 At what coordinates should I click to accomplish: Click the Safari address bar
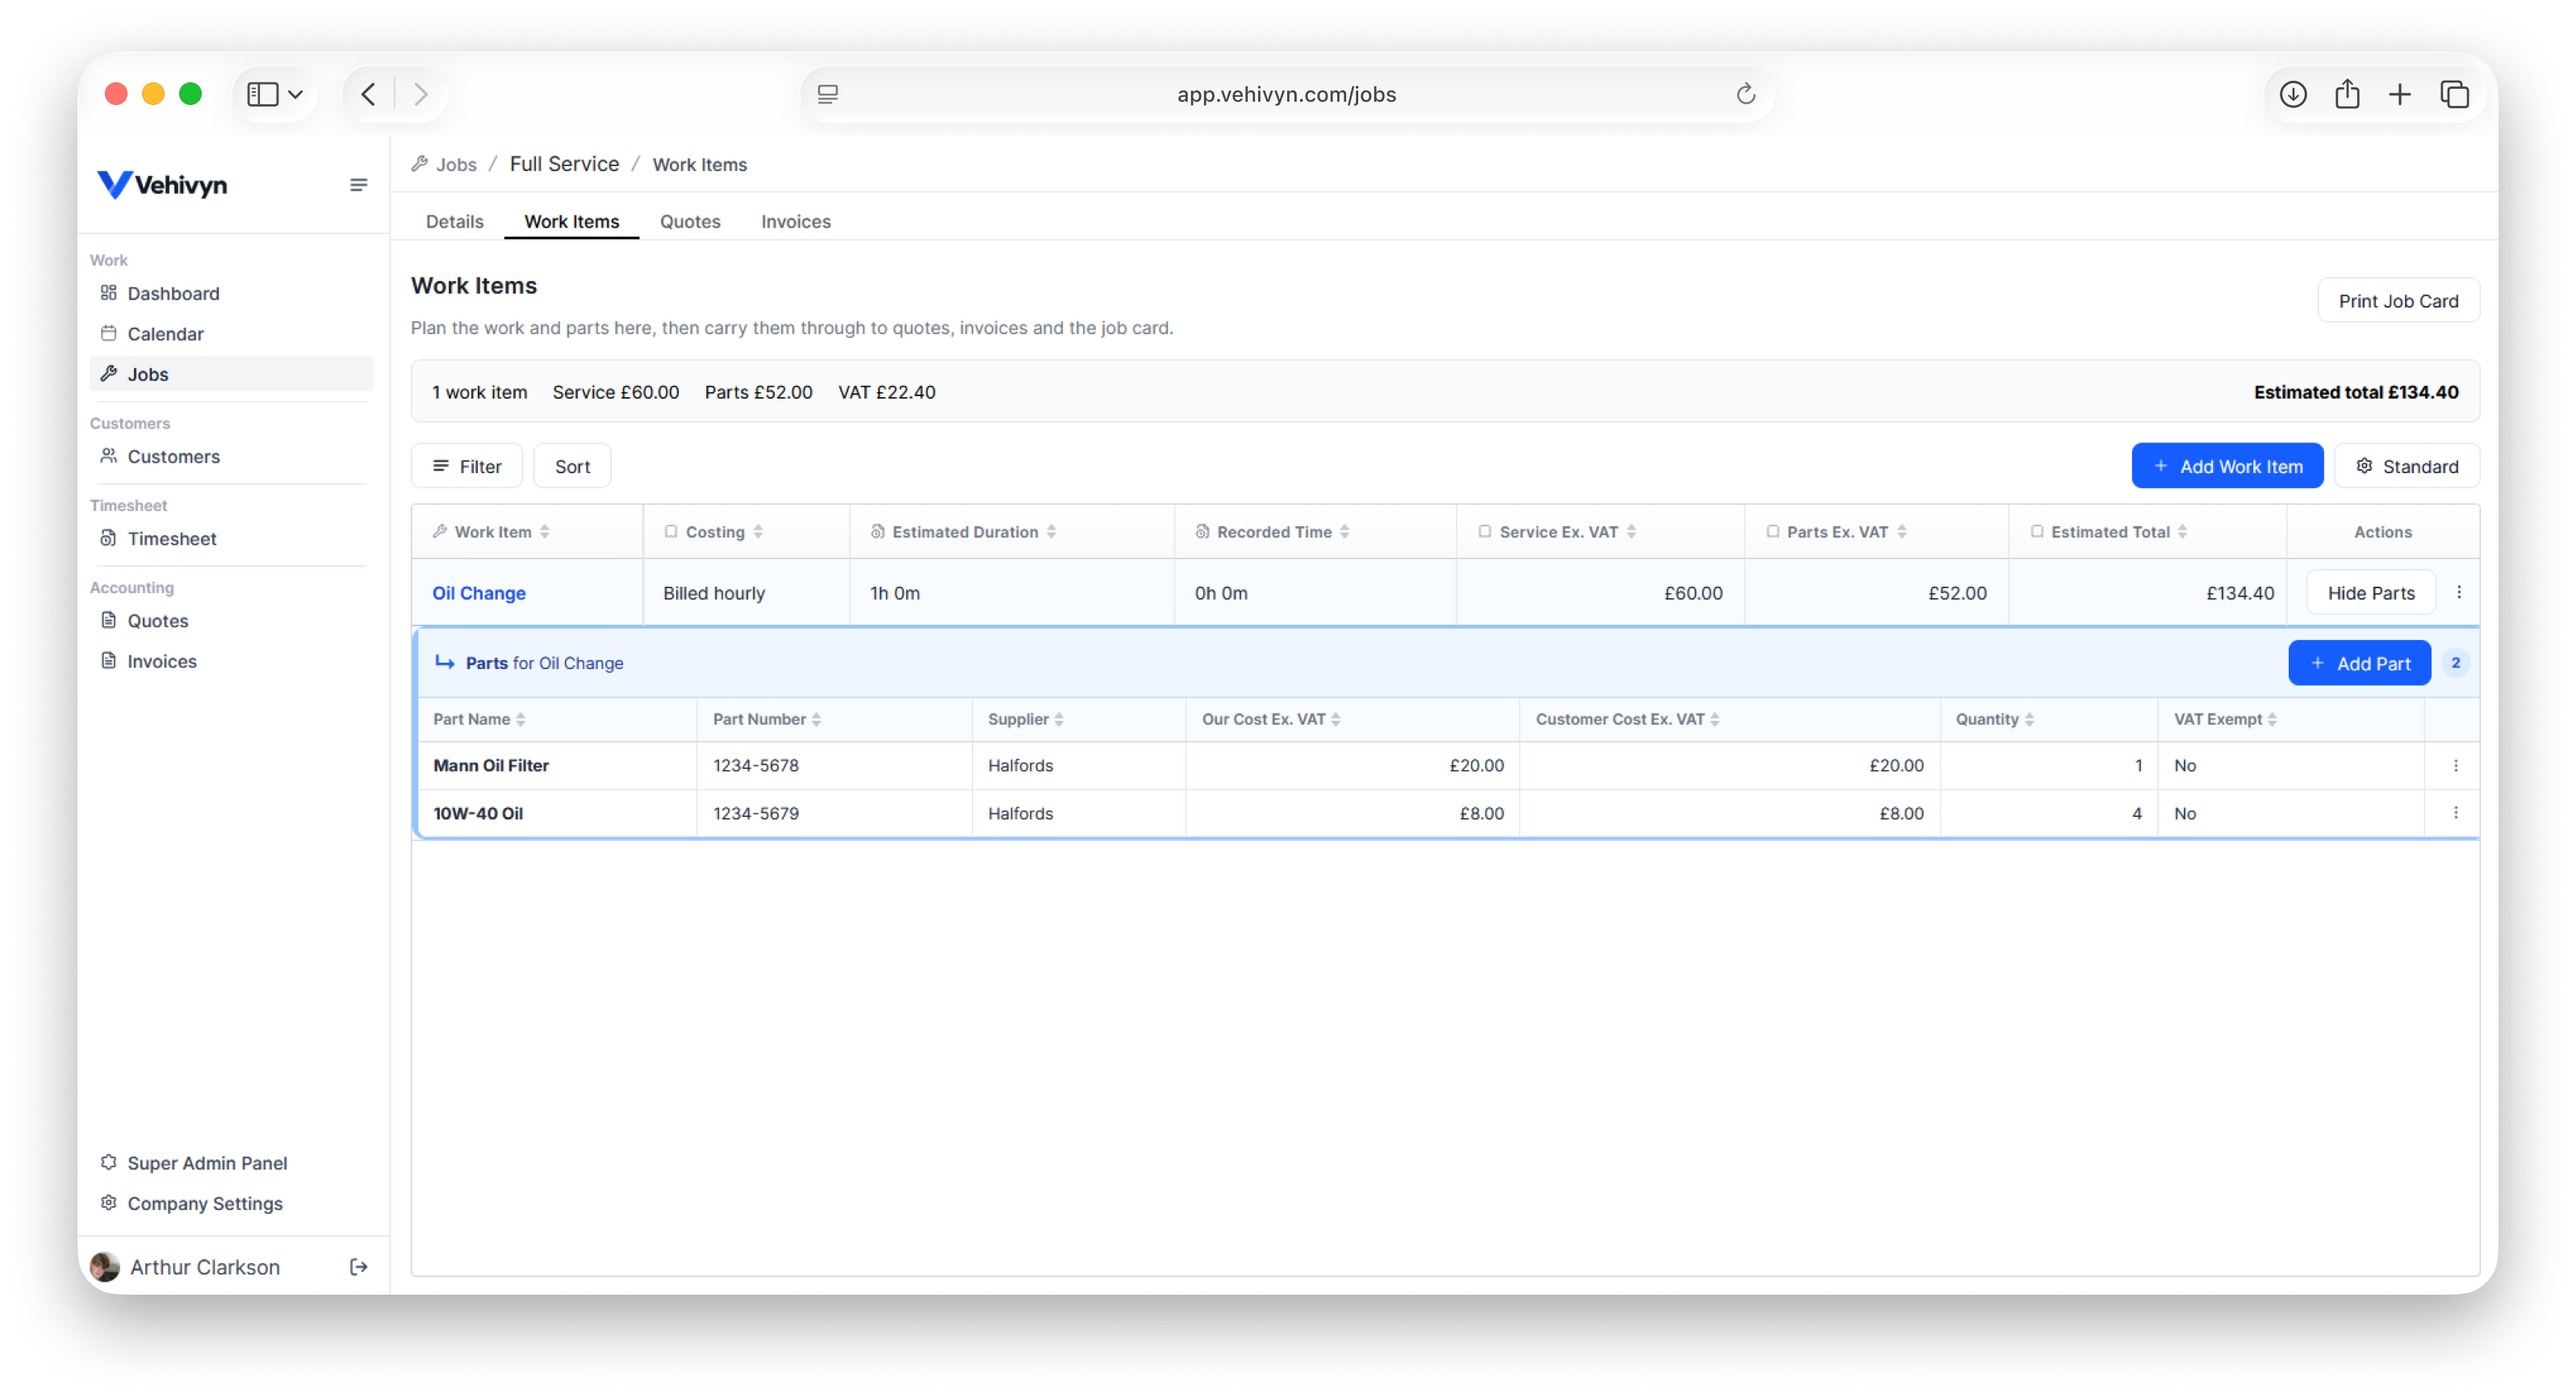pos(1286,94)
